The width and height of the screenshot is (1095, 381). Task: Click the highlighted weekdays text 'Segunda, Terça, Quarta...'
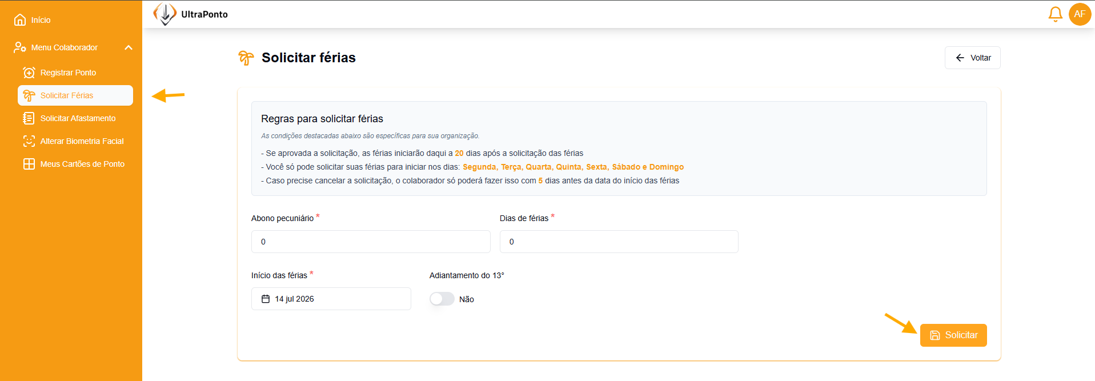click(573, 167)
